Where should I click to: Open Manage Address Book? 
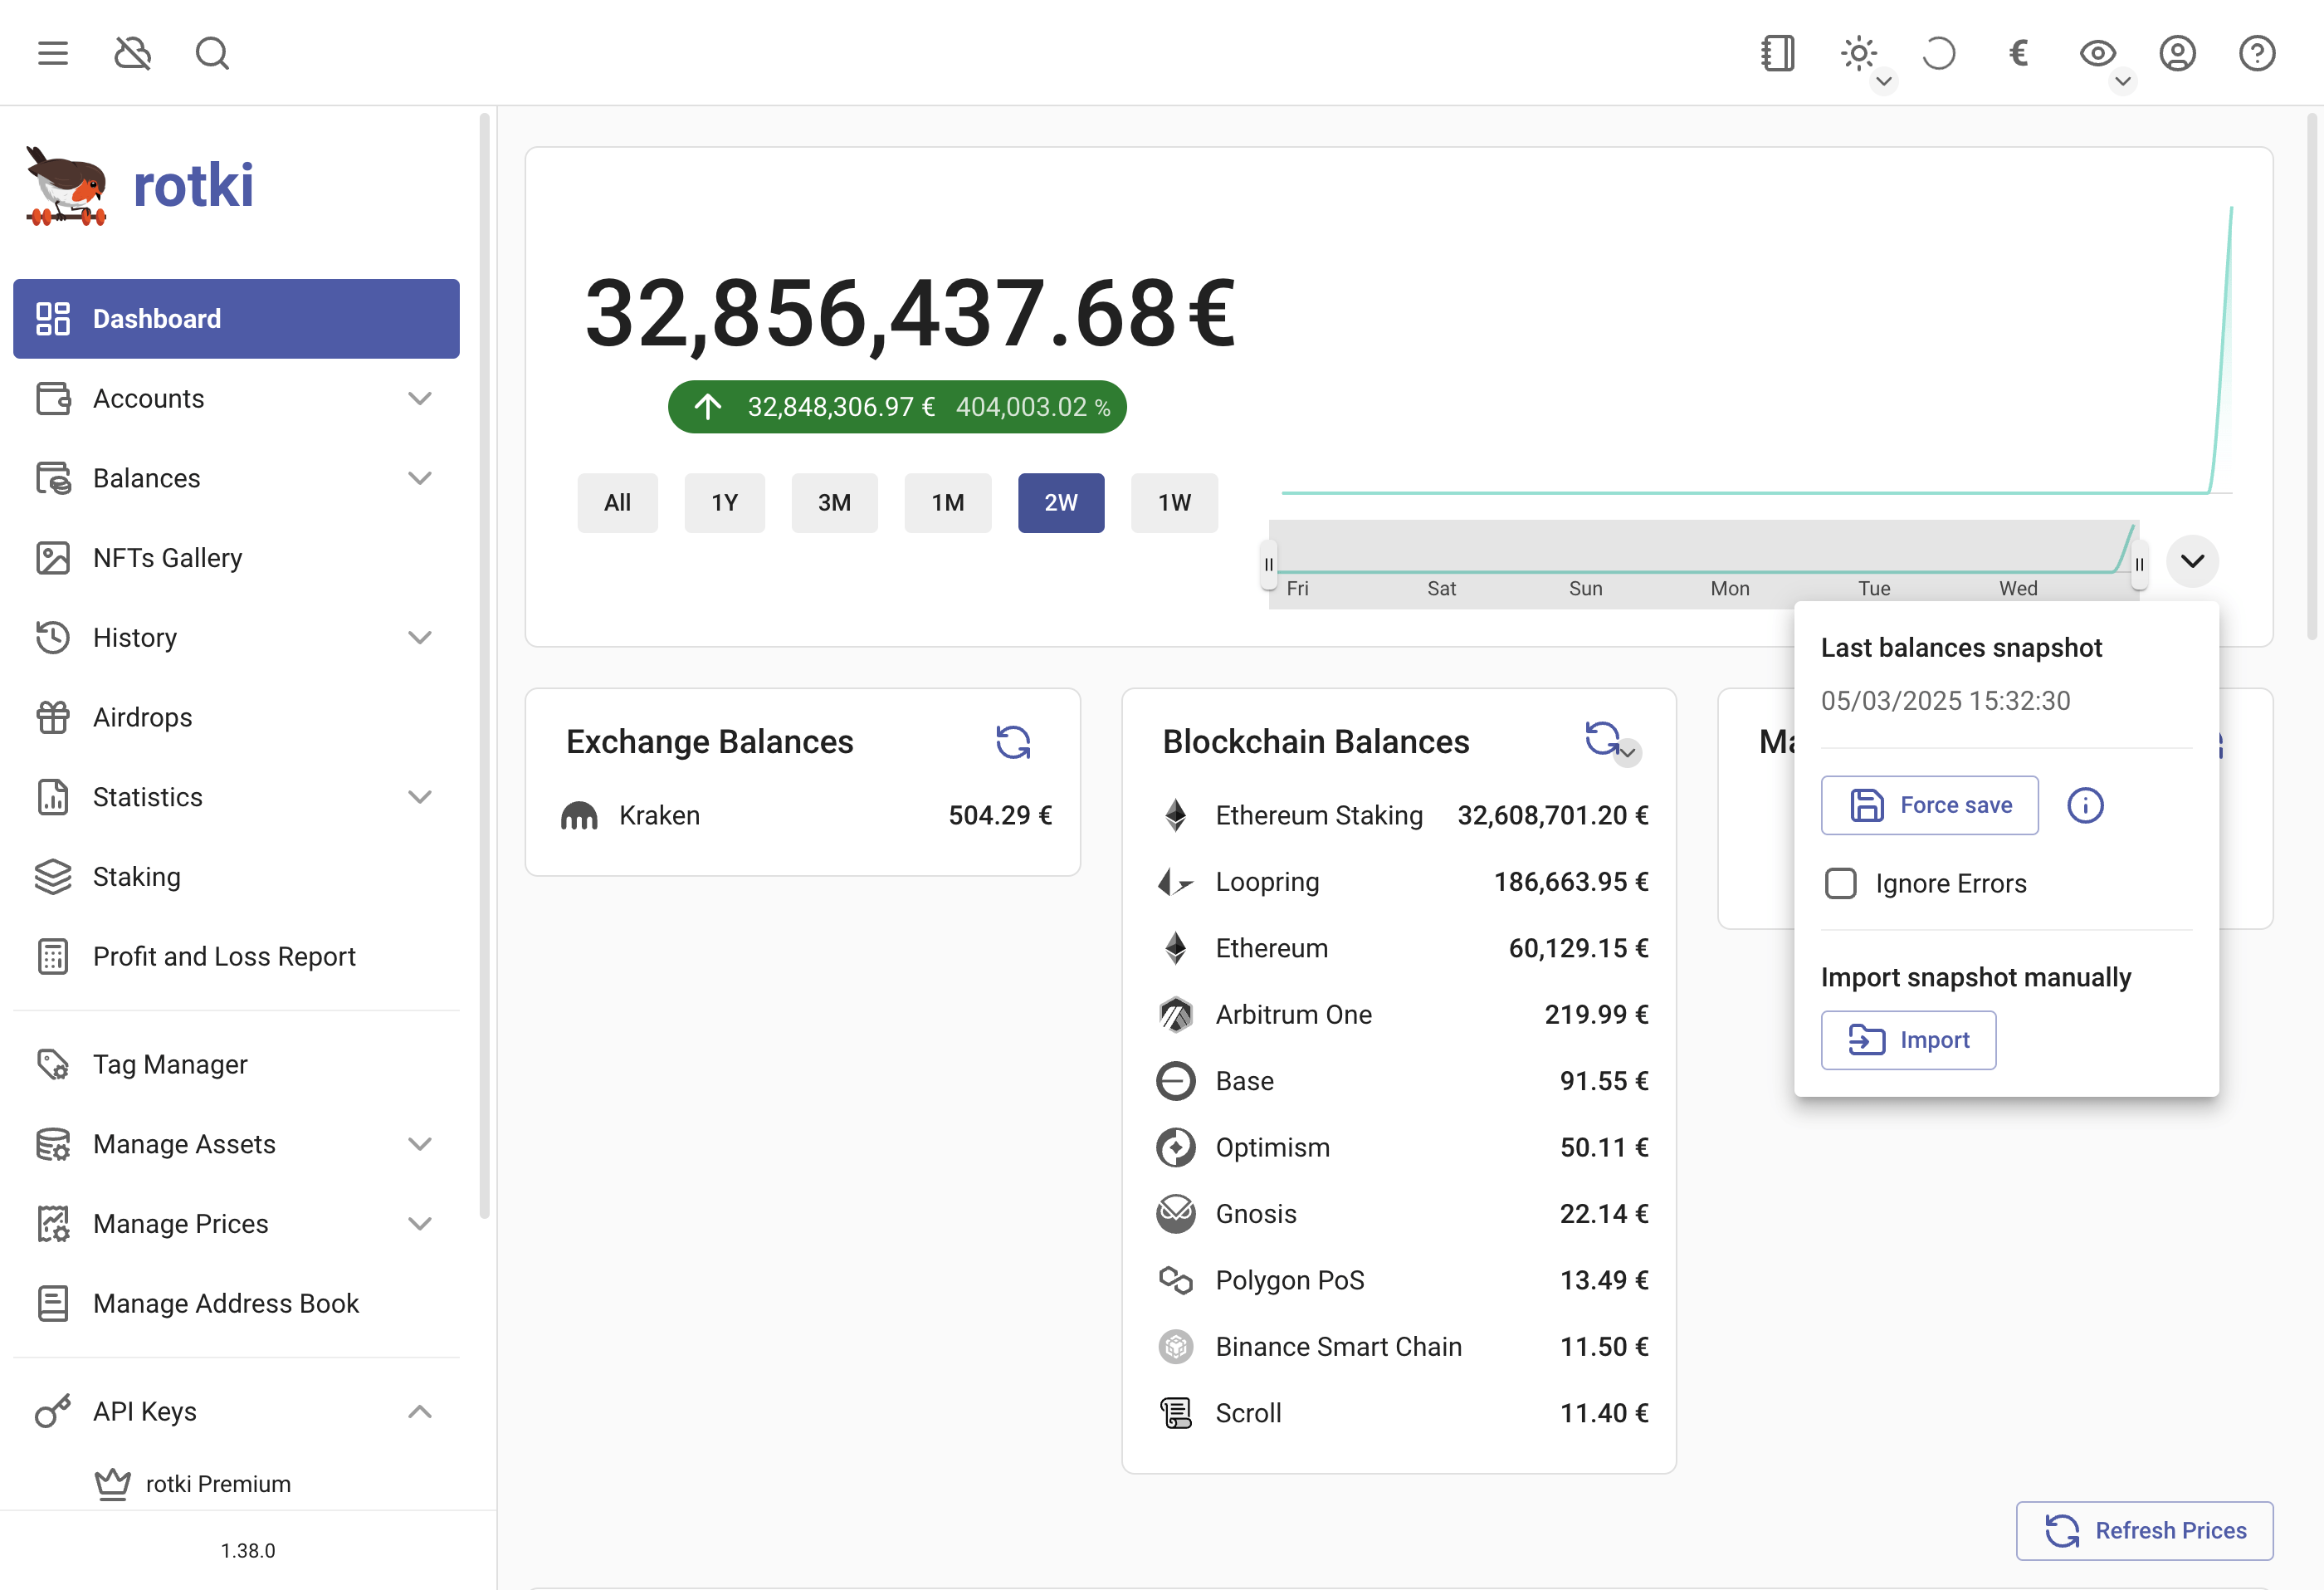tap(236, 1304)
